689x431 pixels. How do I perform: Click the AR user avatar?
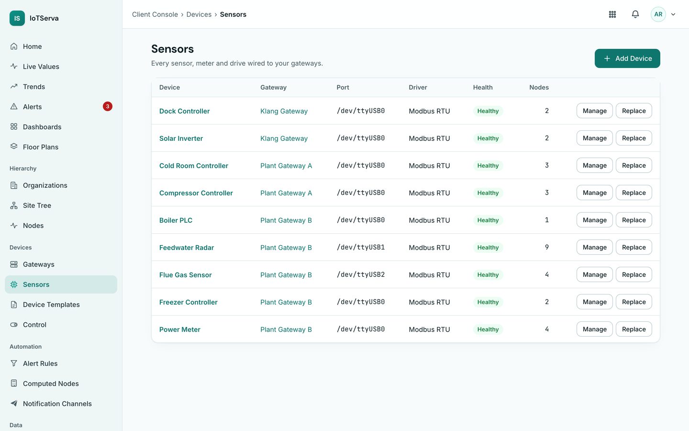click(658, 14)
